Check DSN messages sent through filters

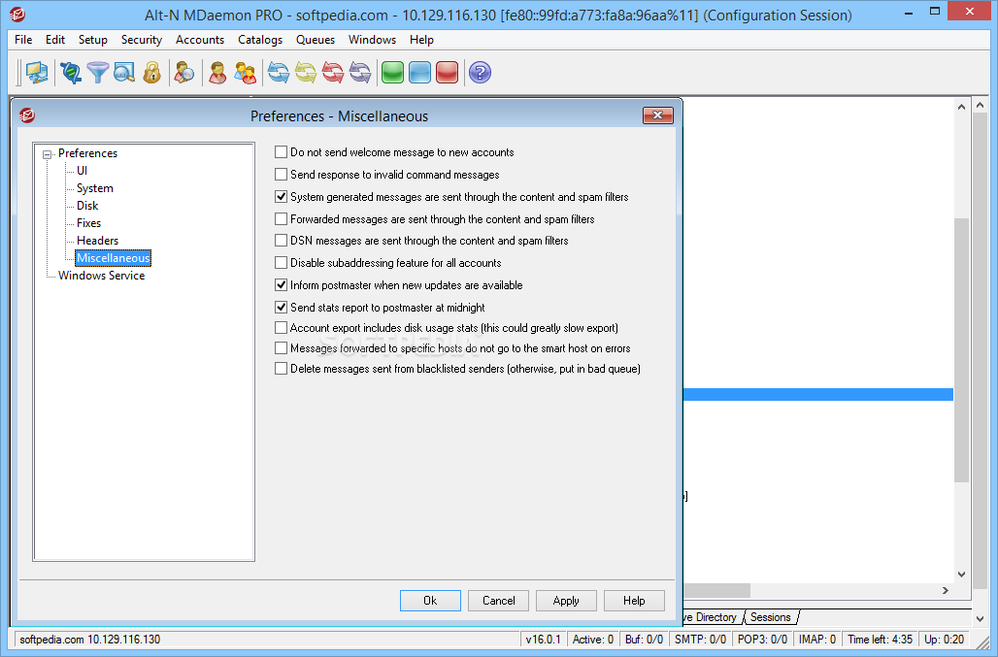click(x=281, y=241)
